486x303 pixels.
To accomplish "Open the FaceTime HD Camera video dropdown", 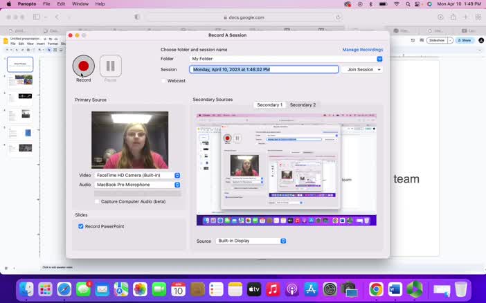I will coord(177,176).
